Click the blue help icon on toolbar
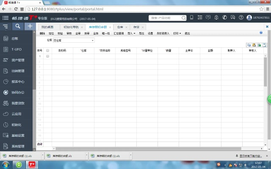271x169 pixels. 261,33
